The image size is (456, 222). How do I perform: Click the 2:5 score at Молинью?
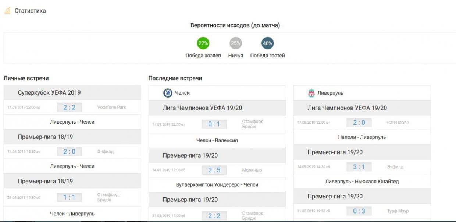[x=214, y=170]
